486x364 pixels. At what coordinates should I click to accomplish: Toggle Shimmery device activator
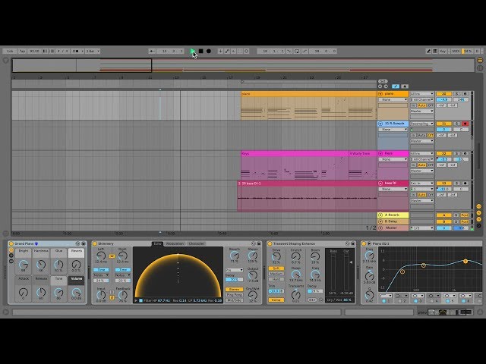coord(95,243)
